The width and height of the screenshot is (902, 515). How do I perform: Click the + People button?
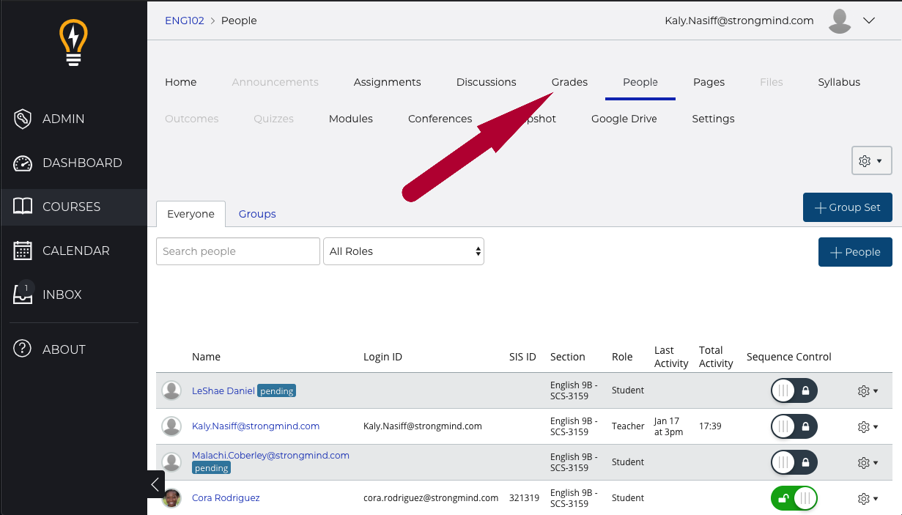(855, 252)
